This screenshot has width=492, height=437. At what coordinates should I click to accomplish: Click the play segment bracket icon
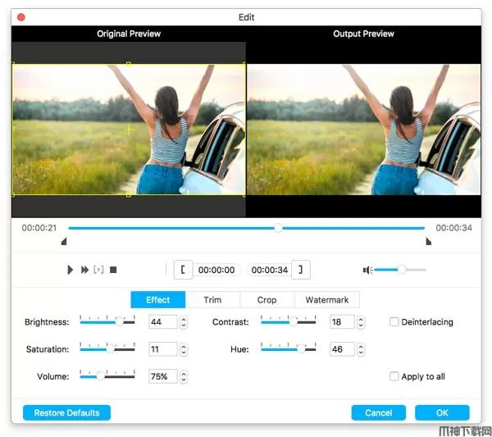[x=98, y=270]
